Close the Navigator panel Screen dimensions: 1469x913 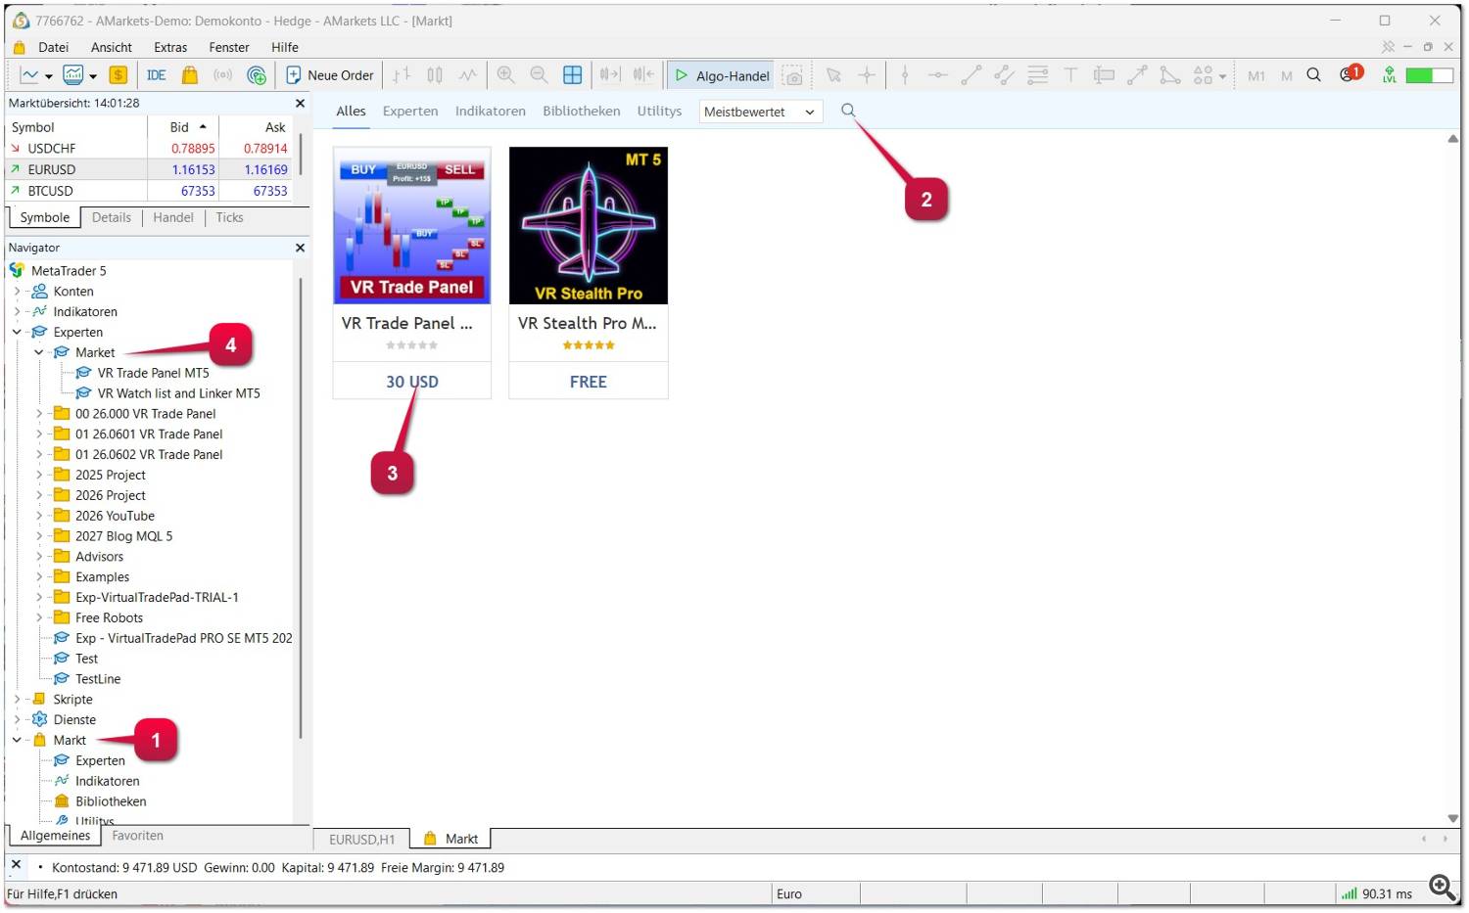coord(300,248)
